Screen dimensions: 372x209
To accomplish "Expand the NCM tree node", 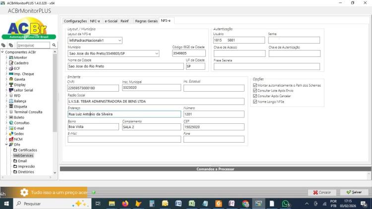I will click(6, 139).
